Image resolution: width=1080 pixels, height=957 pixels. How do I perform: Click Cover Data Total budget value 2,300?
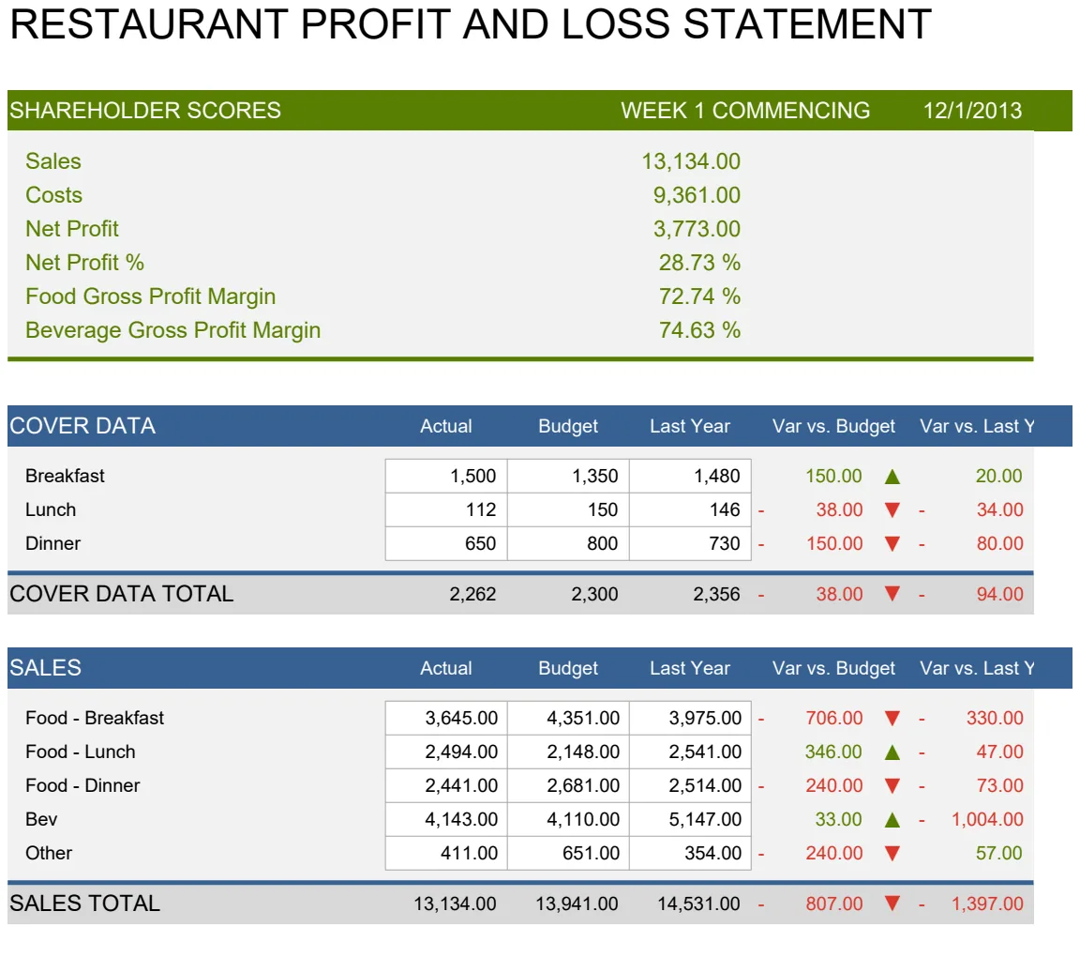594,594
